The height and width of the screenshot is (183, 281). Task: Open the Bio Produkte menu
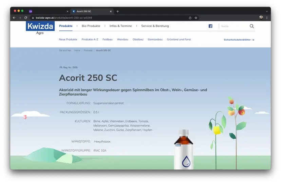[x=91, y=26]
